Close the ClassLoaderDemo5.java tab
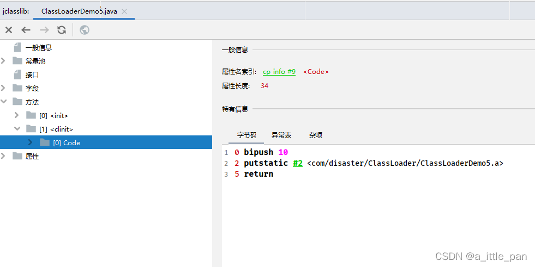This screenshot has width=535, height=267. [x=124, y=11]
